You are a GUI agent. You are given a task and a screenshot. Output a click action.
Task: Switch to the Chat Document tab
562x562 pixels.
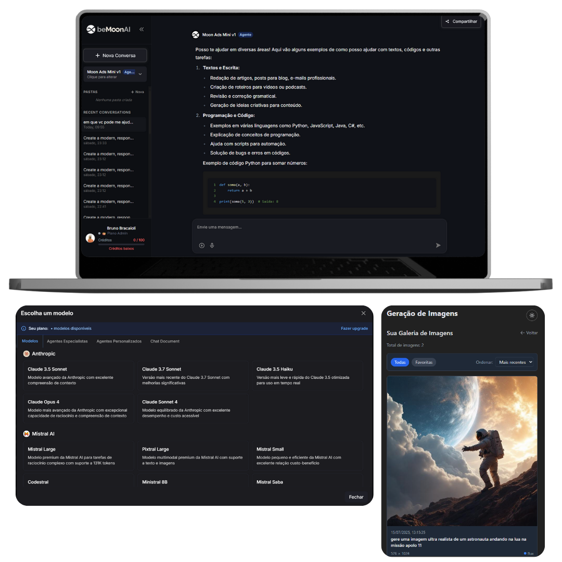click(165, 341)
